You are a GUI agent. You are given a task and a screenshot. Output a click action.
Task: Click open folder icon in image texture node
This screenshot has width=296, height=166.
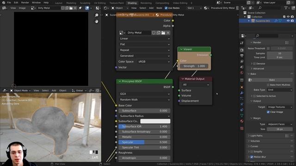click(x=163, y=33)
